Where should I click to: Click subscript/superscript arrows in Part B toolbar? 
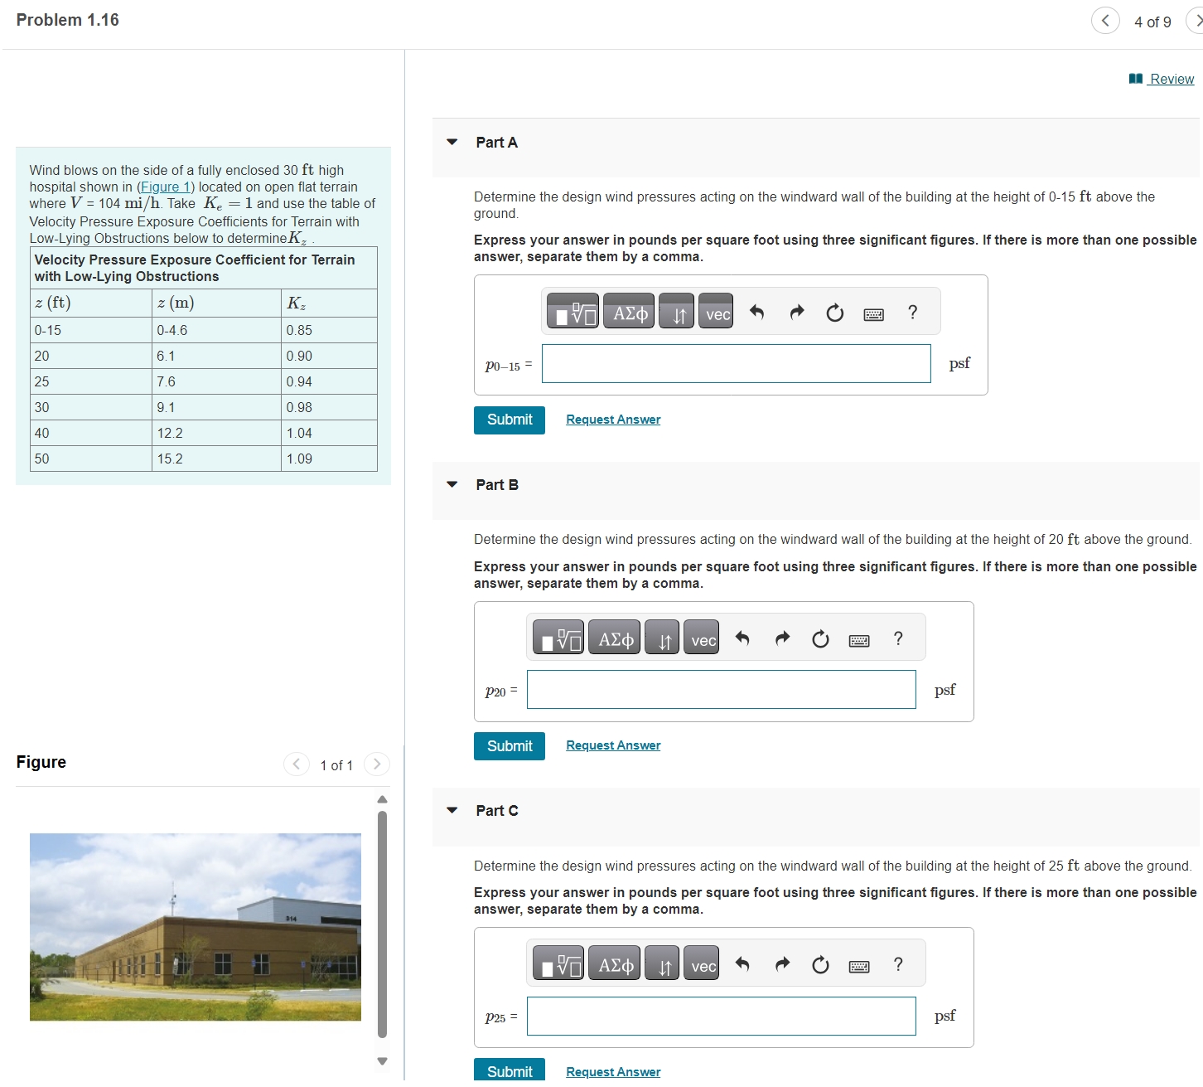662,638
